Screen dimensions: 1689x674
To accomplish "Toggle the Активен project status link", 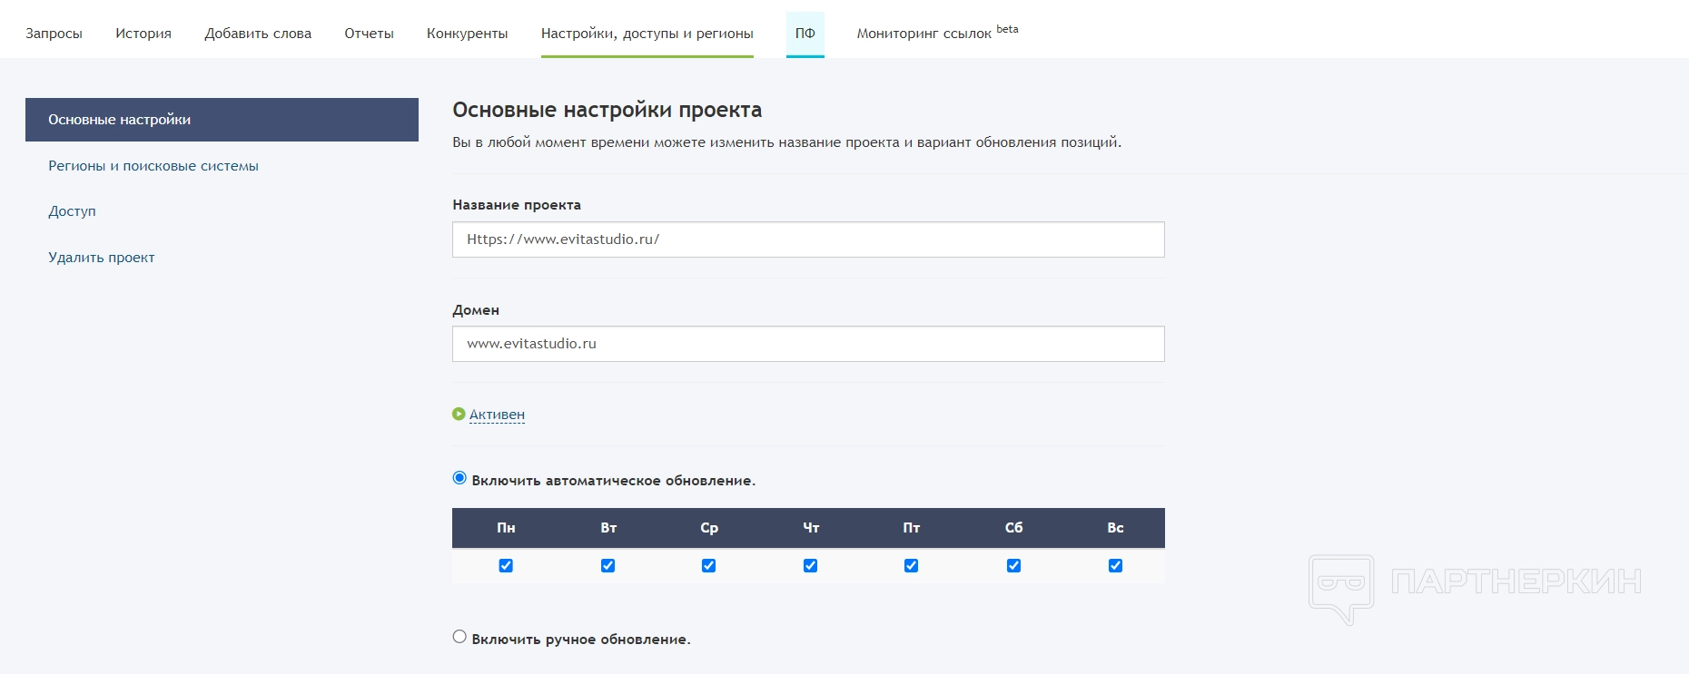I will pyautogui.click(x=497, y=415).
